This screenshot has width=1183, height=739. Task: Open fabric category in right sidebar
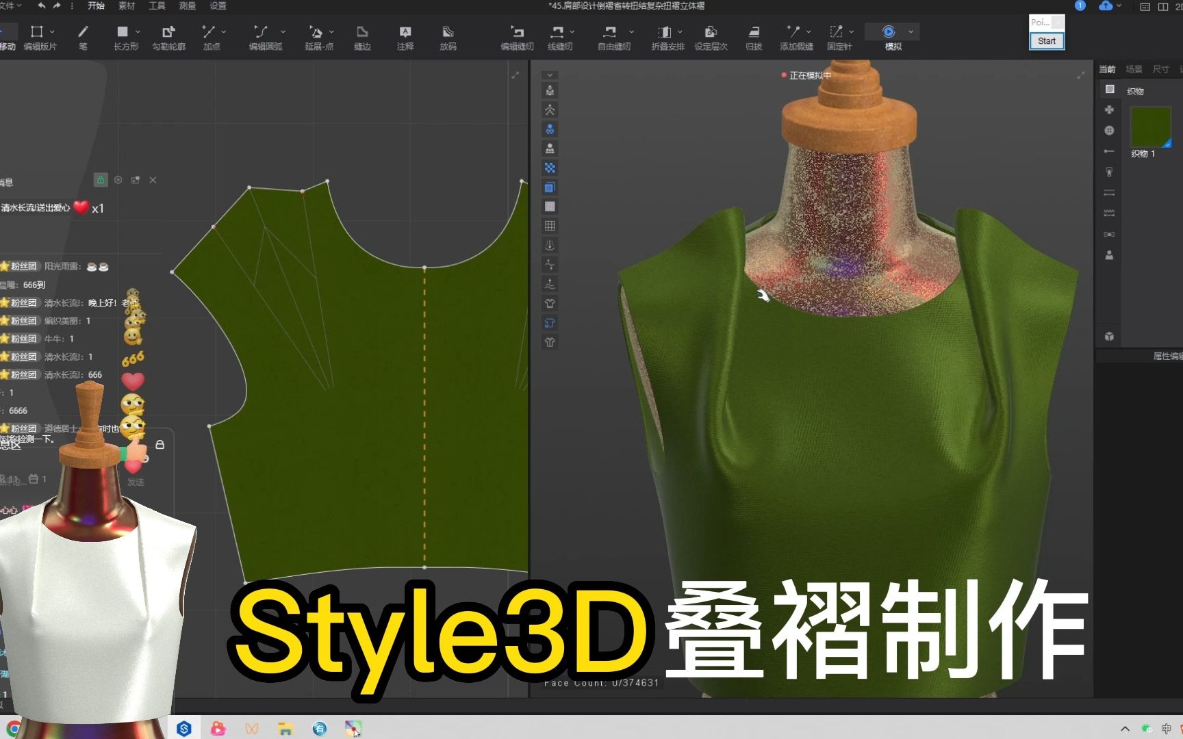[x=1110, y=90]
